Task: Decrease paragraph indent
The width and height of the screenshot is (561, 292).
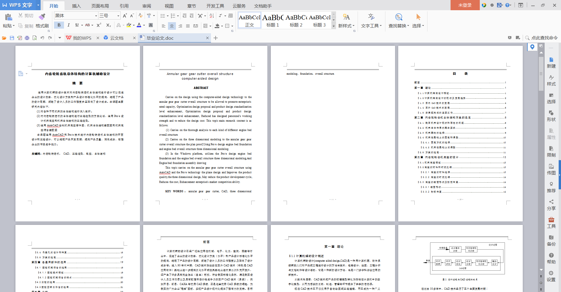Action: point(185,15)
